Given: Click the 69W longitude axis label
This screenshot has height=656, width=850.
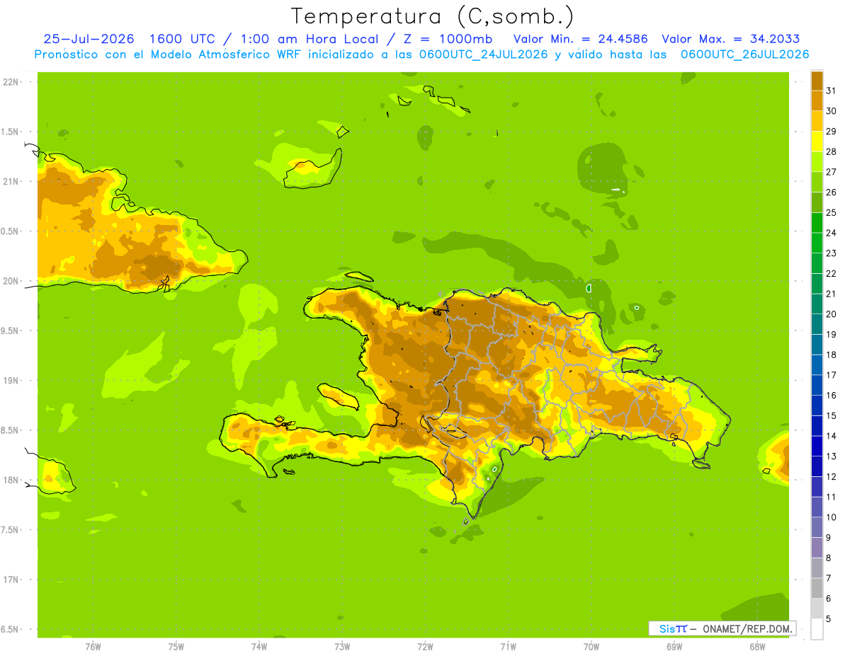Looking at the screenshot, I should (x=674, y=647).
